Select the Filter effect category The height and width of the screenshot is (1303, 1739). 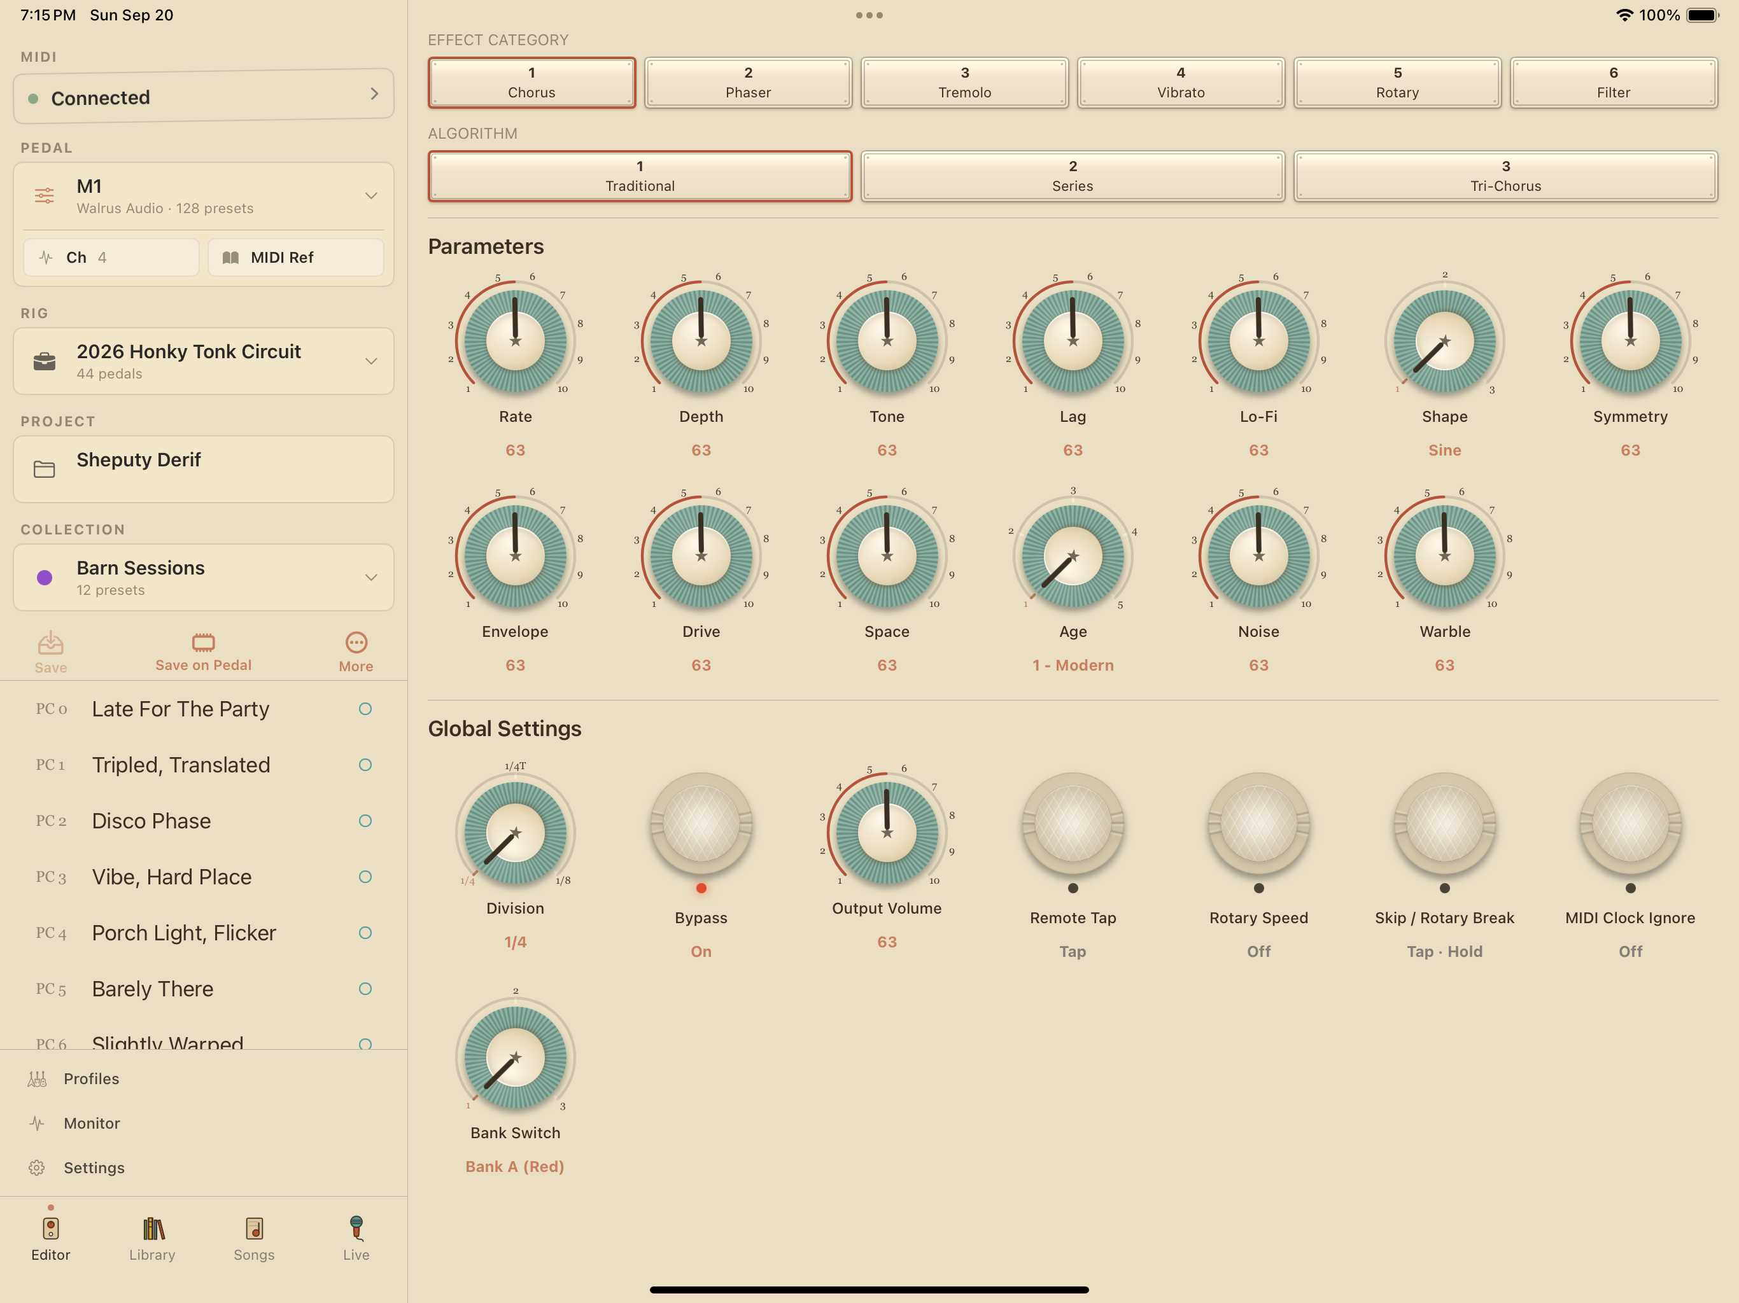coord(1614,83)
